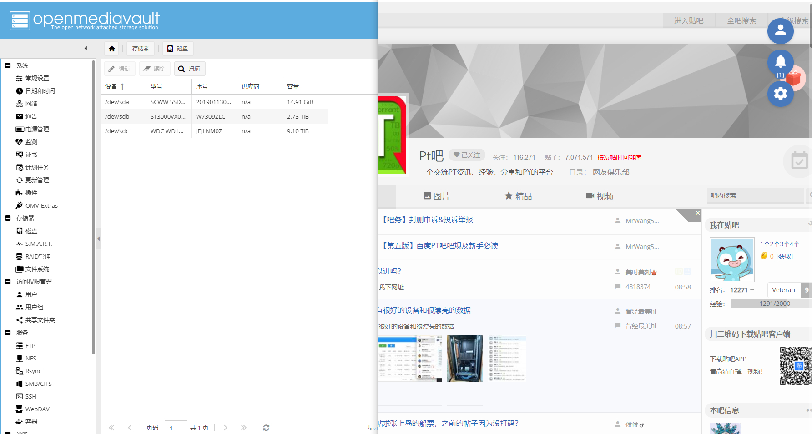Open OMV-Extras in the sidebar
Viewport: 812px width, 434px height.
(41, 205)
